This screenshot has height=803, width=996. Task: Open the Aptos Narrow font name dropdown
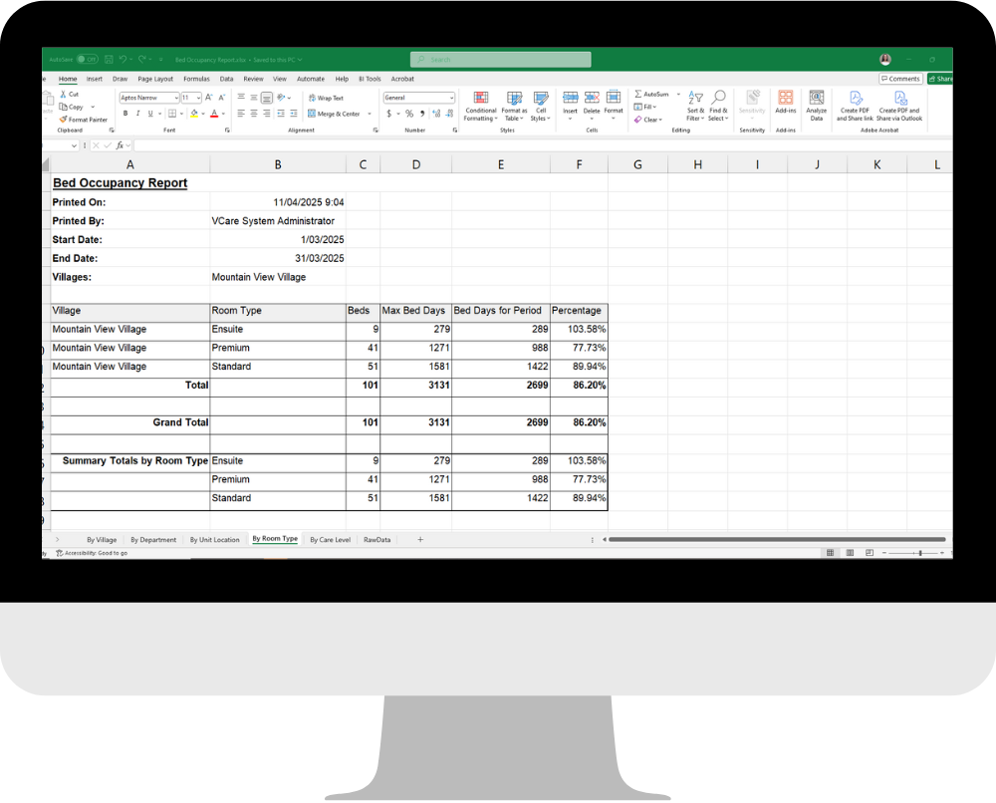[176, 98]
